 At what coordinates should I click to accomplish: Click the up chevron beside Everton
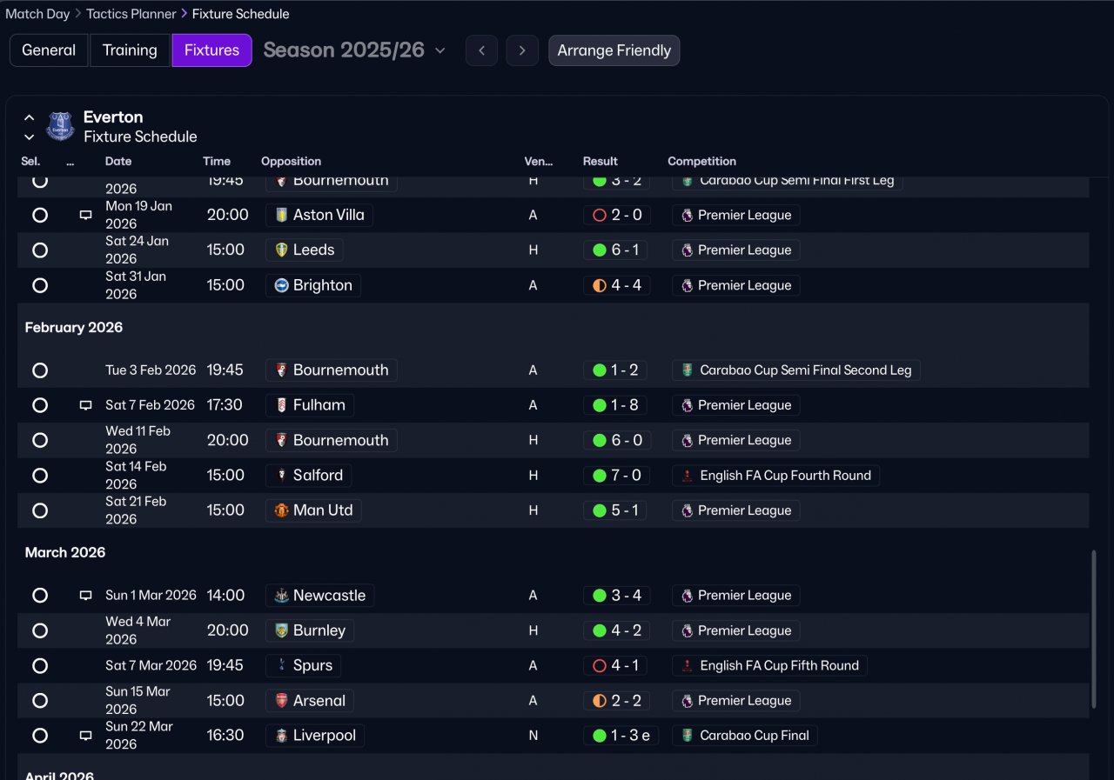coord(30,117)
